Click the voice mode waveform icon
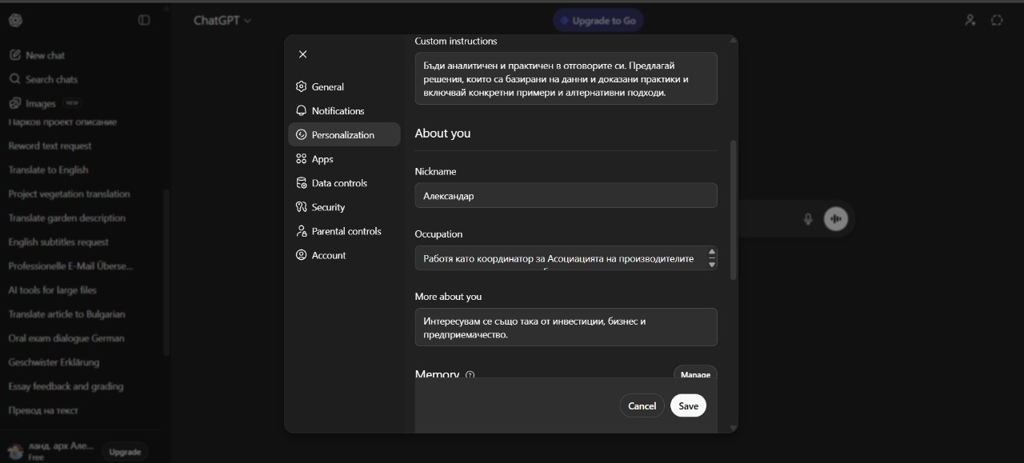 click(x=836, y=218)
